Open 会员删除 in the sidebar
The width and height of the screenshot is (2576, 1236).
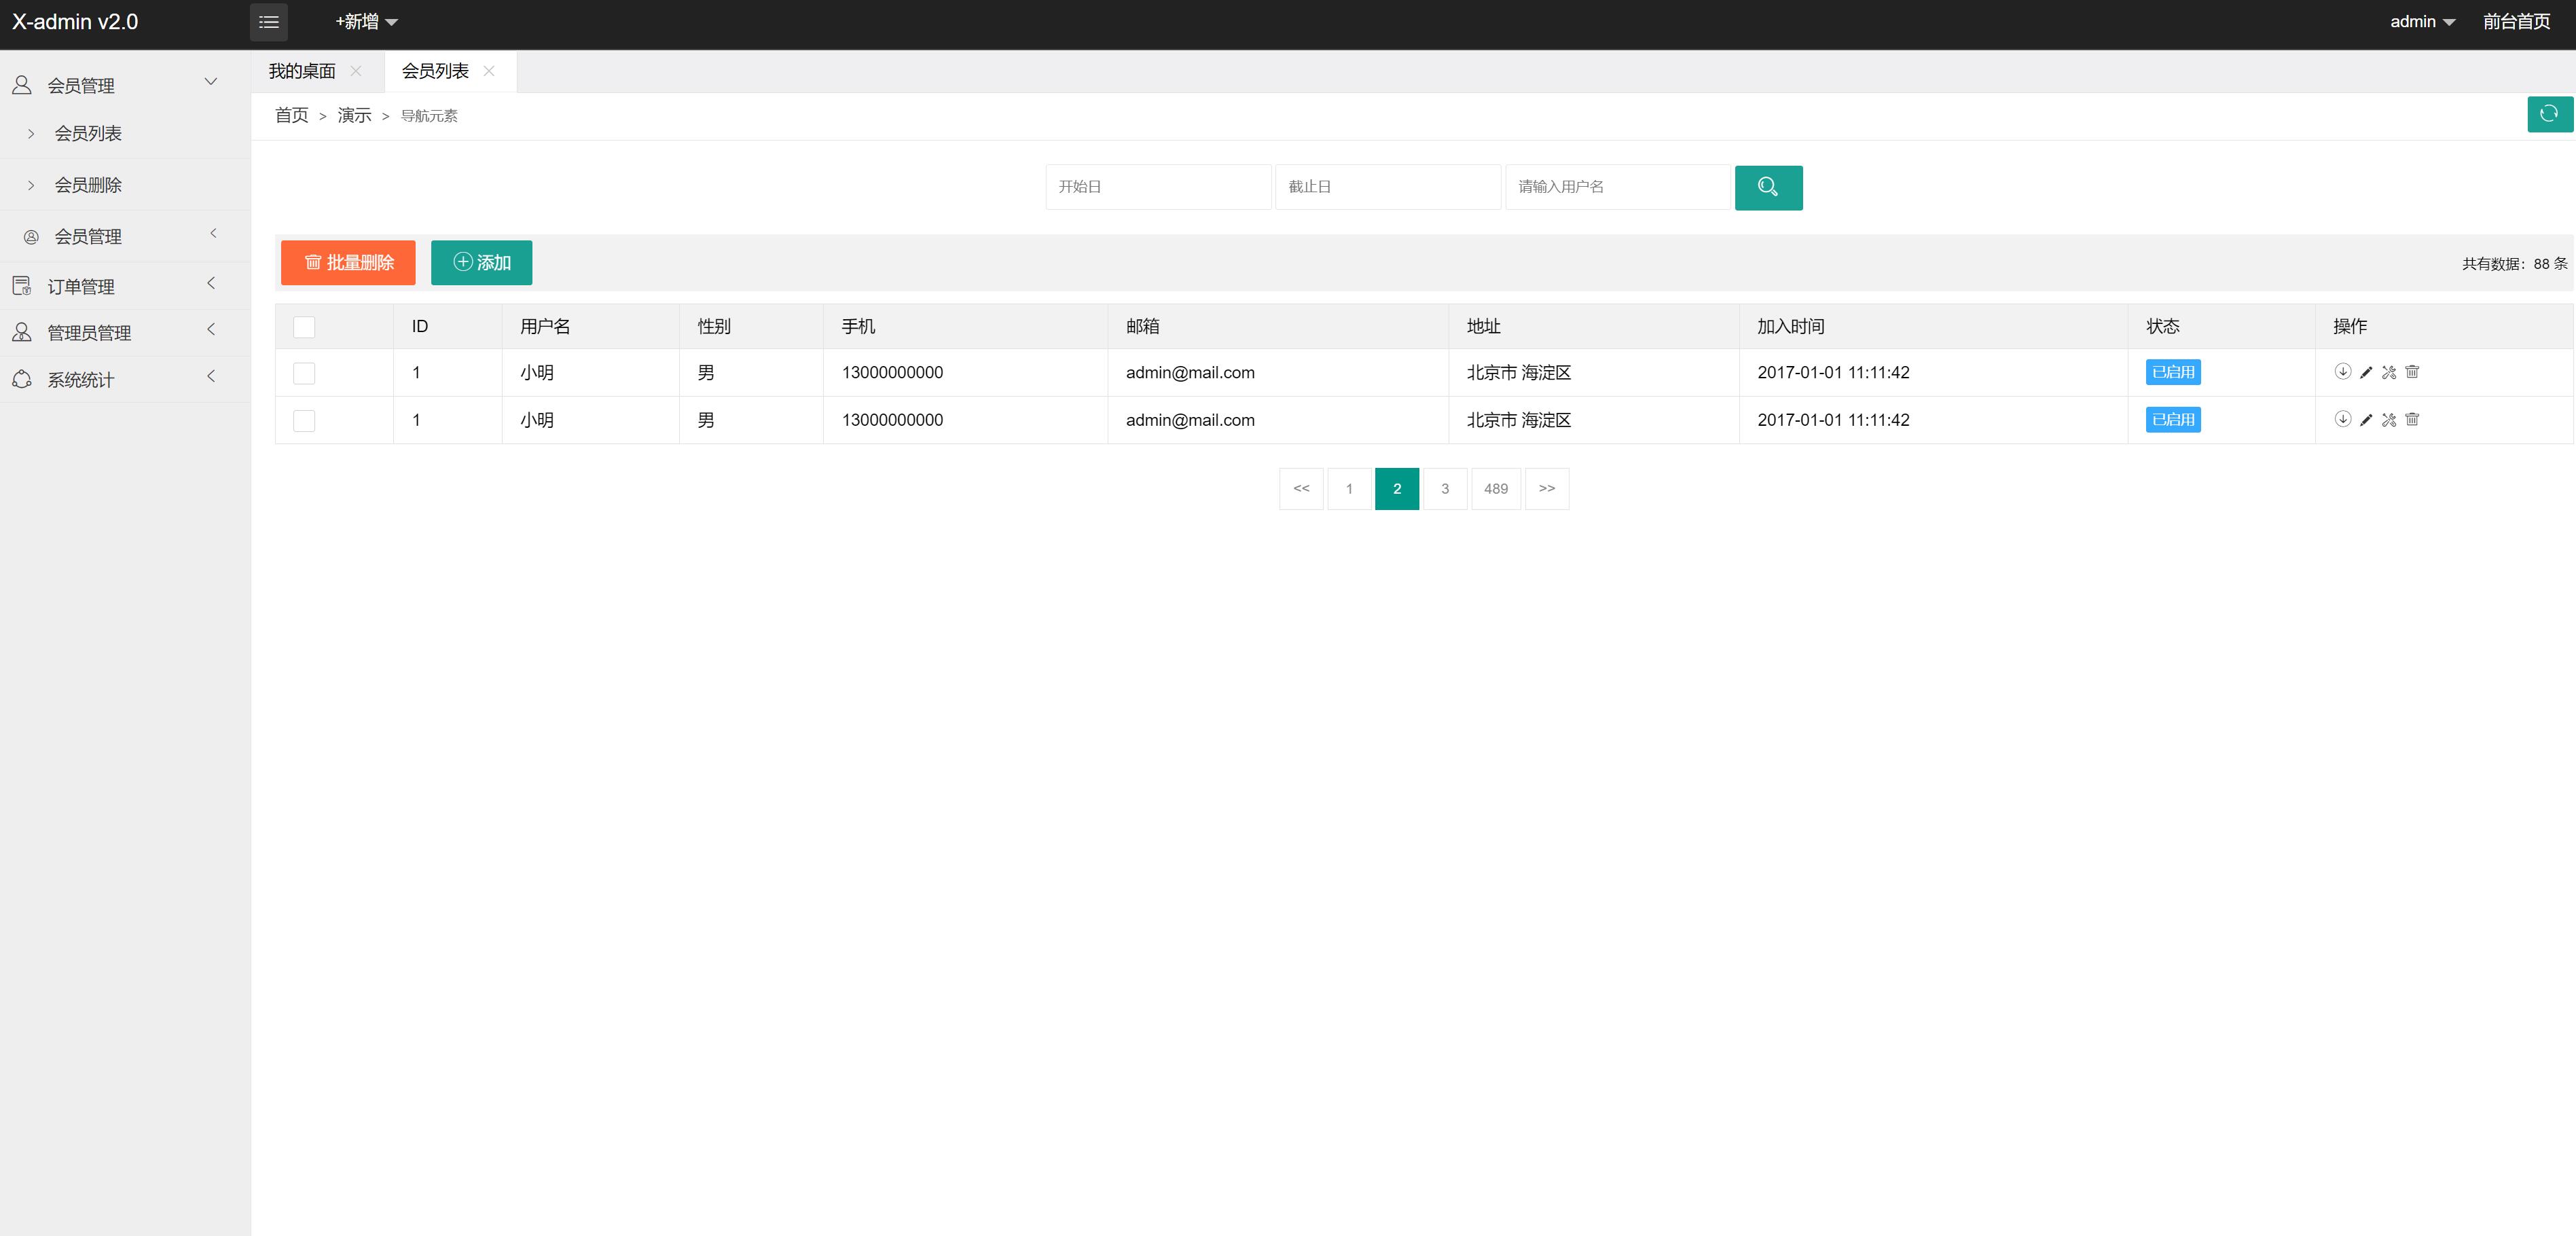[88, 185]
